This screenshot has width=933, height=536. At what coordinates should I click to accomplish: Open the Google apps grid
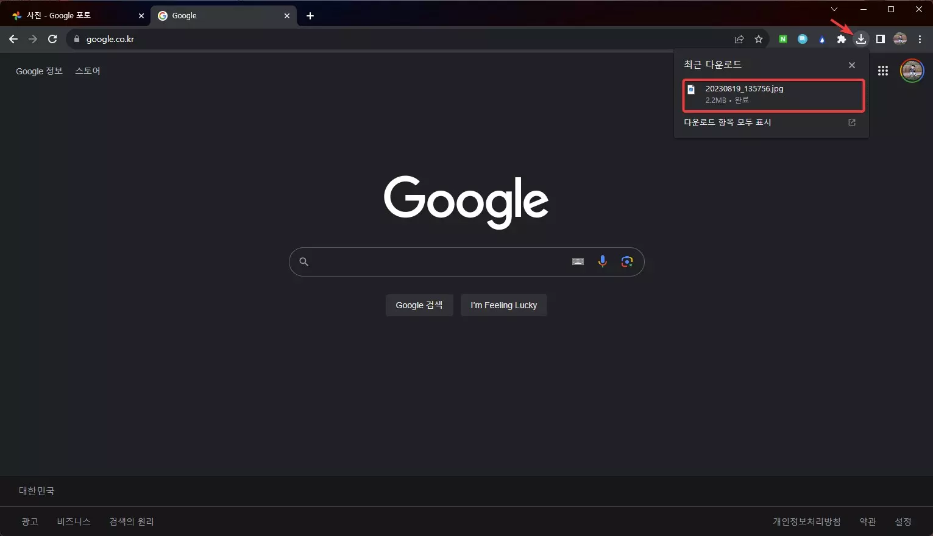click(883, 71)
